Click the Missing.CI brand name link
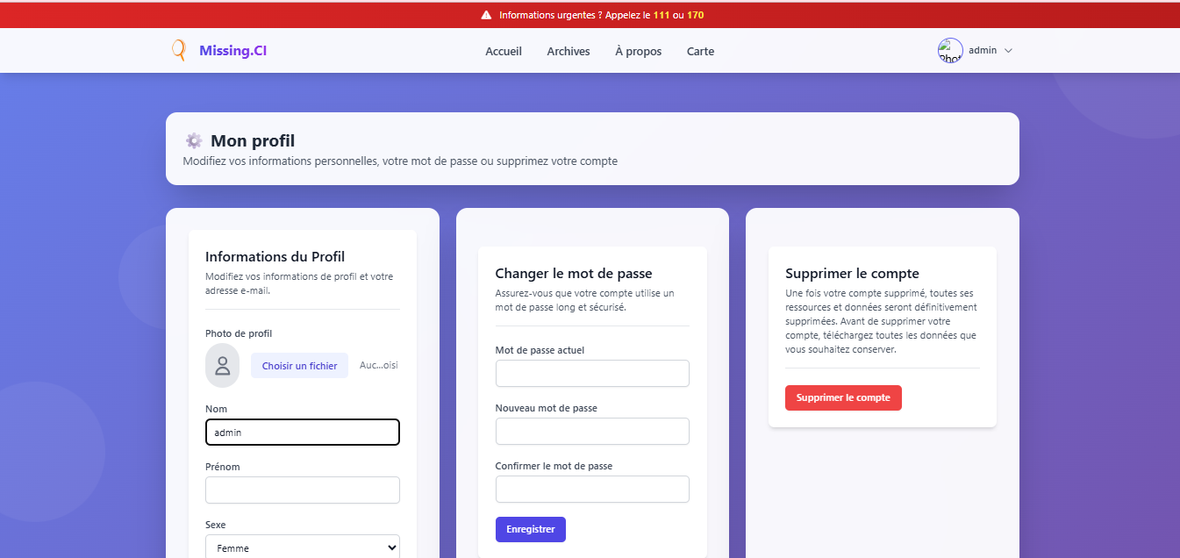The image size is (1180, 558). 232,50
